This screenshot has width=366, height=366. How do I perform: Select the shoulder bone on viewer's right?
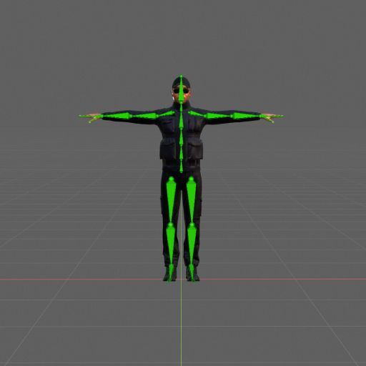click(197, 114)
